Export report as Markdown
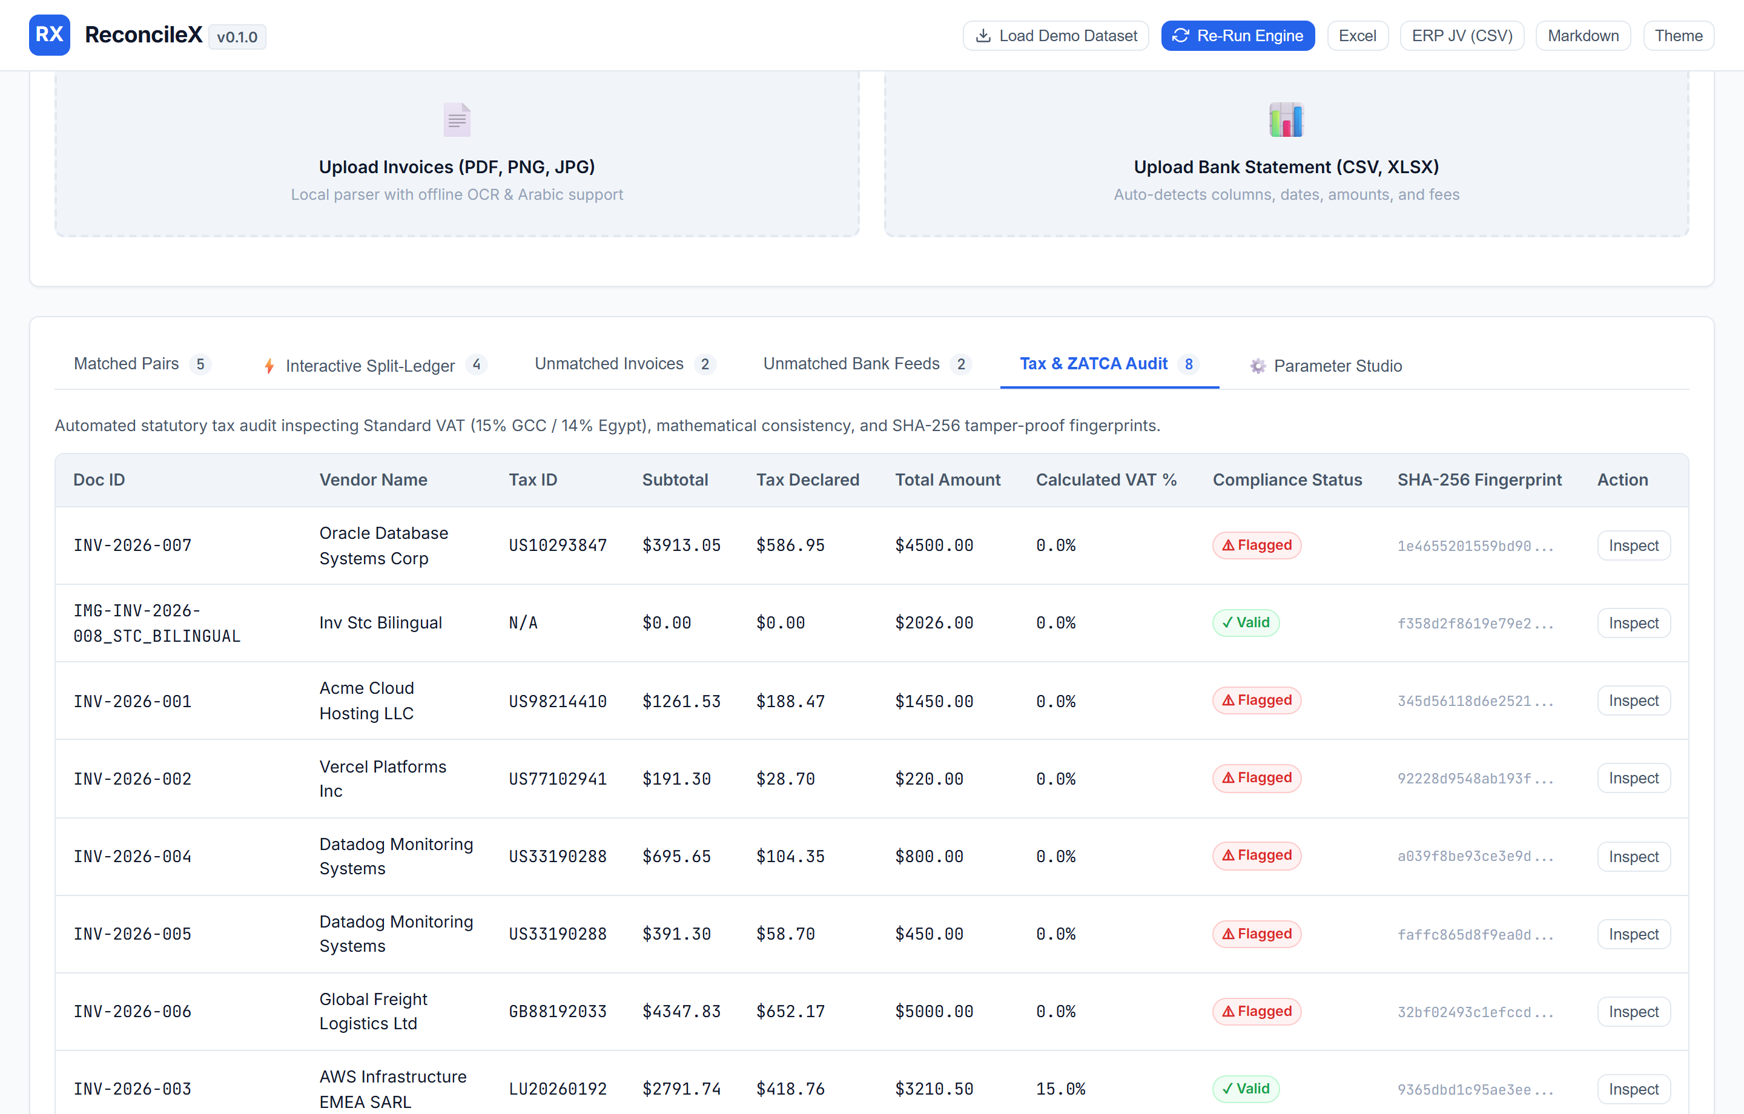 pyautogui.click(x=1583, y=36)
